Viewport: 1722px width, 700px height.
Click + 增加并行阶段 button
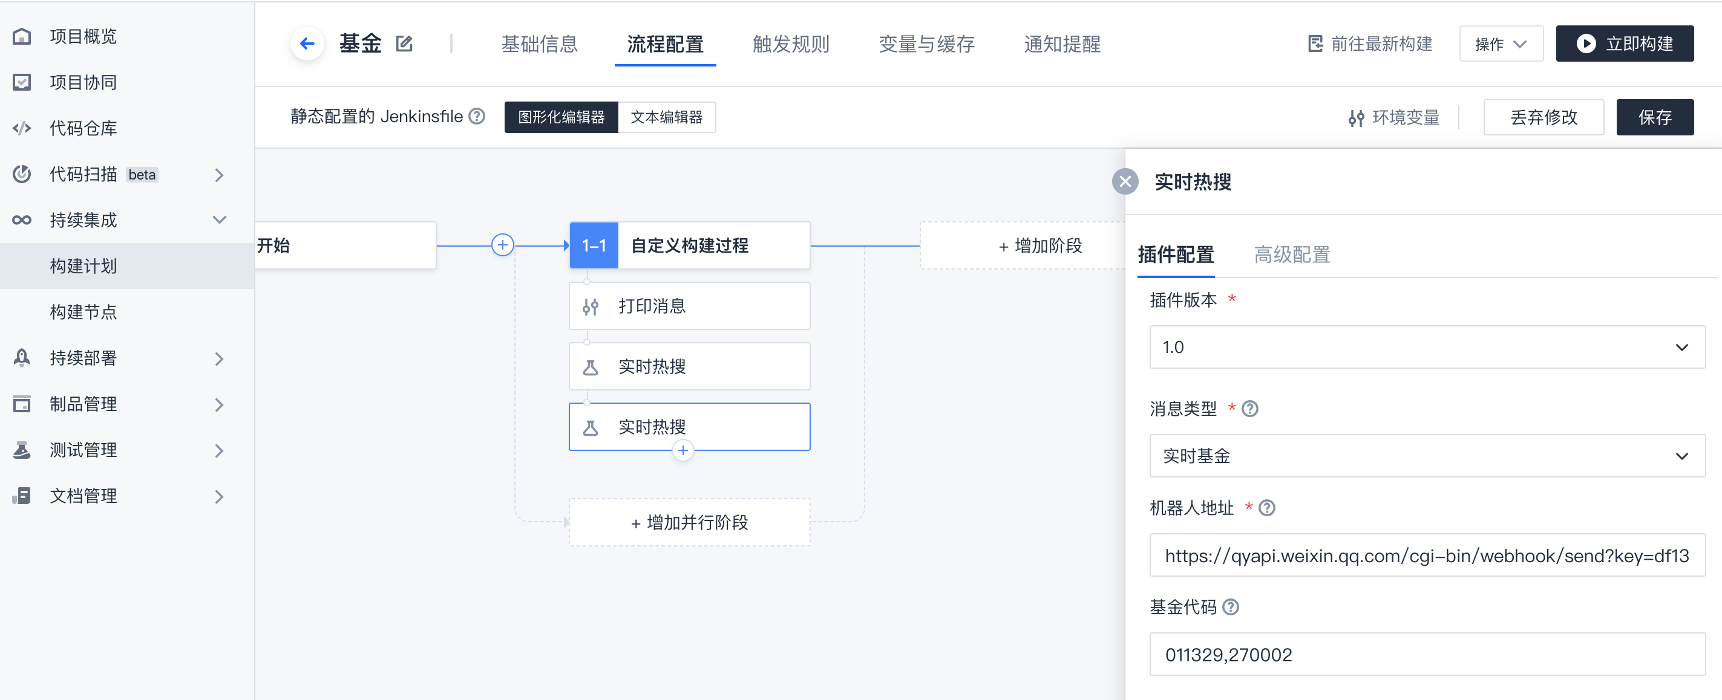[x=689, y=522]
